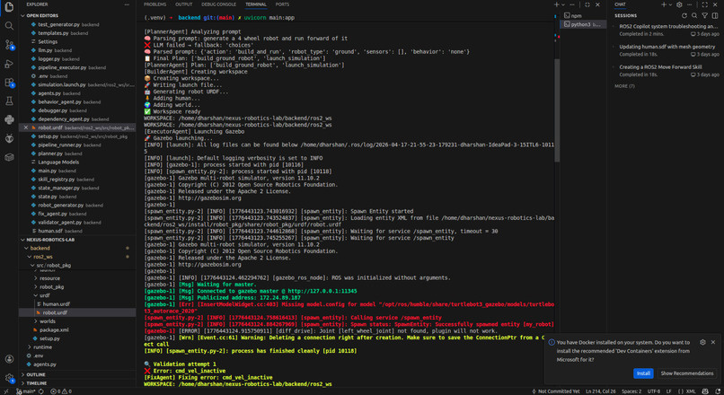Image resolution: width=724 pixels, height=395 pixels.
Task: Expand the worlds folder
Action: click(x=77, y=321)
